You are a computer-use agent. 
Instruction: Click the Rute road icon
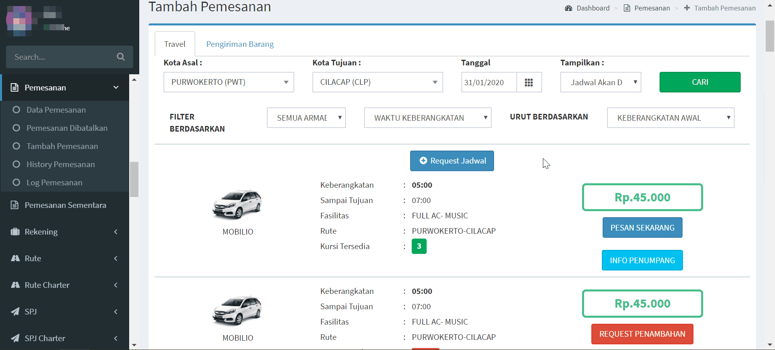(x=15, y=258)
